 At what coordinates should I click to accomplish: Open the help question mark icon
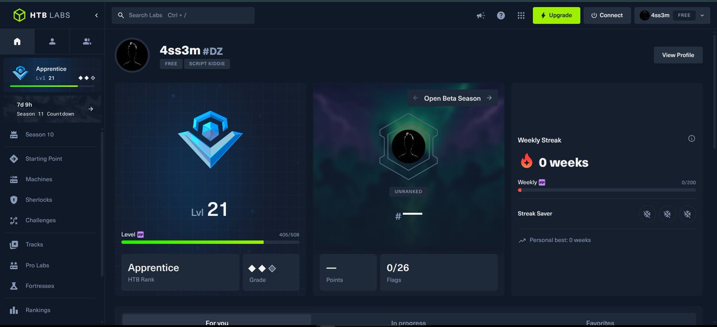click(501, 16)
